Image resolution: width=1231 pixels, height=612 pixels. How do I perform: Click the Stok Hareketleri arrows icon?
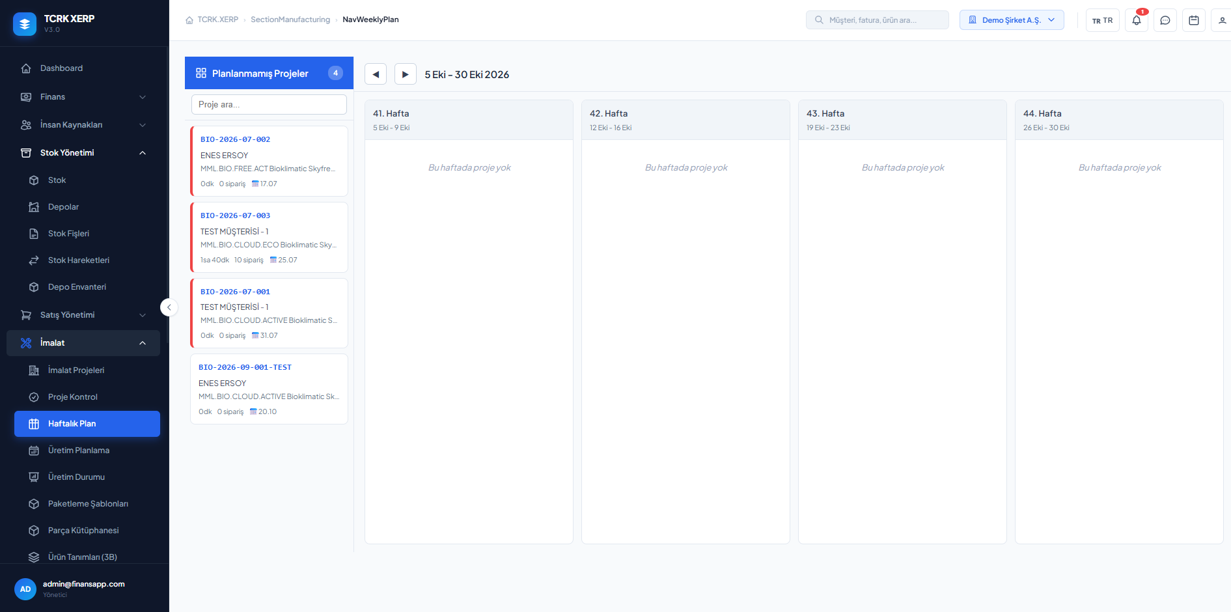point(34,260)
